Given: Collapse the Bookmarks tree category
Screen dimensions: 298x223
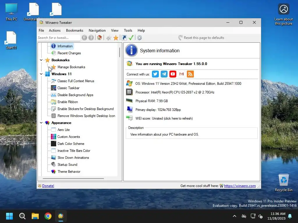Looking at the screenshot, I should click(41, 60).
